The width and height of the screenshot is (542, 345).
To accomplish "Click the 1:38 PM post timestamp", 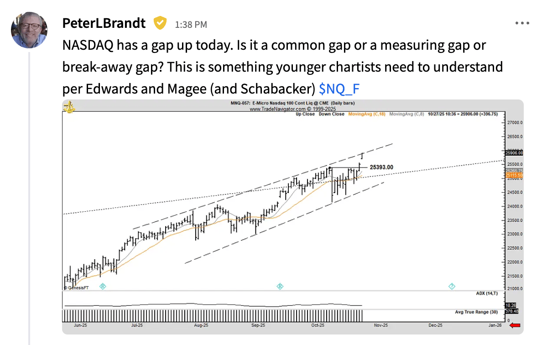I will (191, 25).
